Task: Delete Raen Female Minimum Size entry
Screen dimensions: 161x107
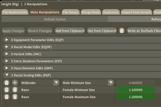Action: pyautogui.click(x=15, y=90)
